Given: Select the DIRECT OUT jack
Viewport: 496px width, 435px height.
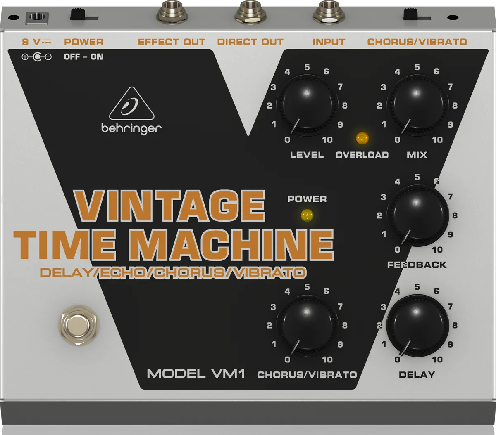Looking at the screenshot, I should tap(250, 12).
